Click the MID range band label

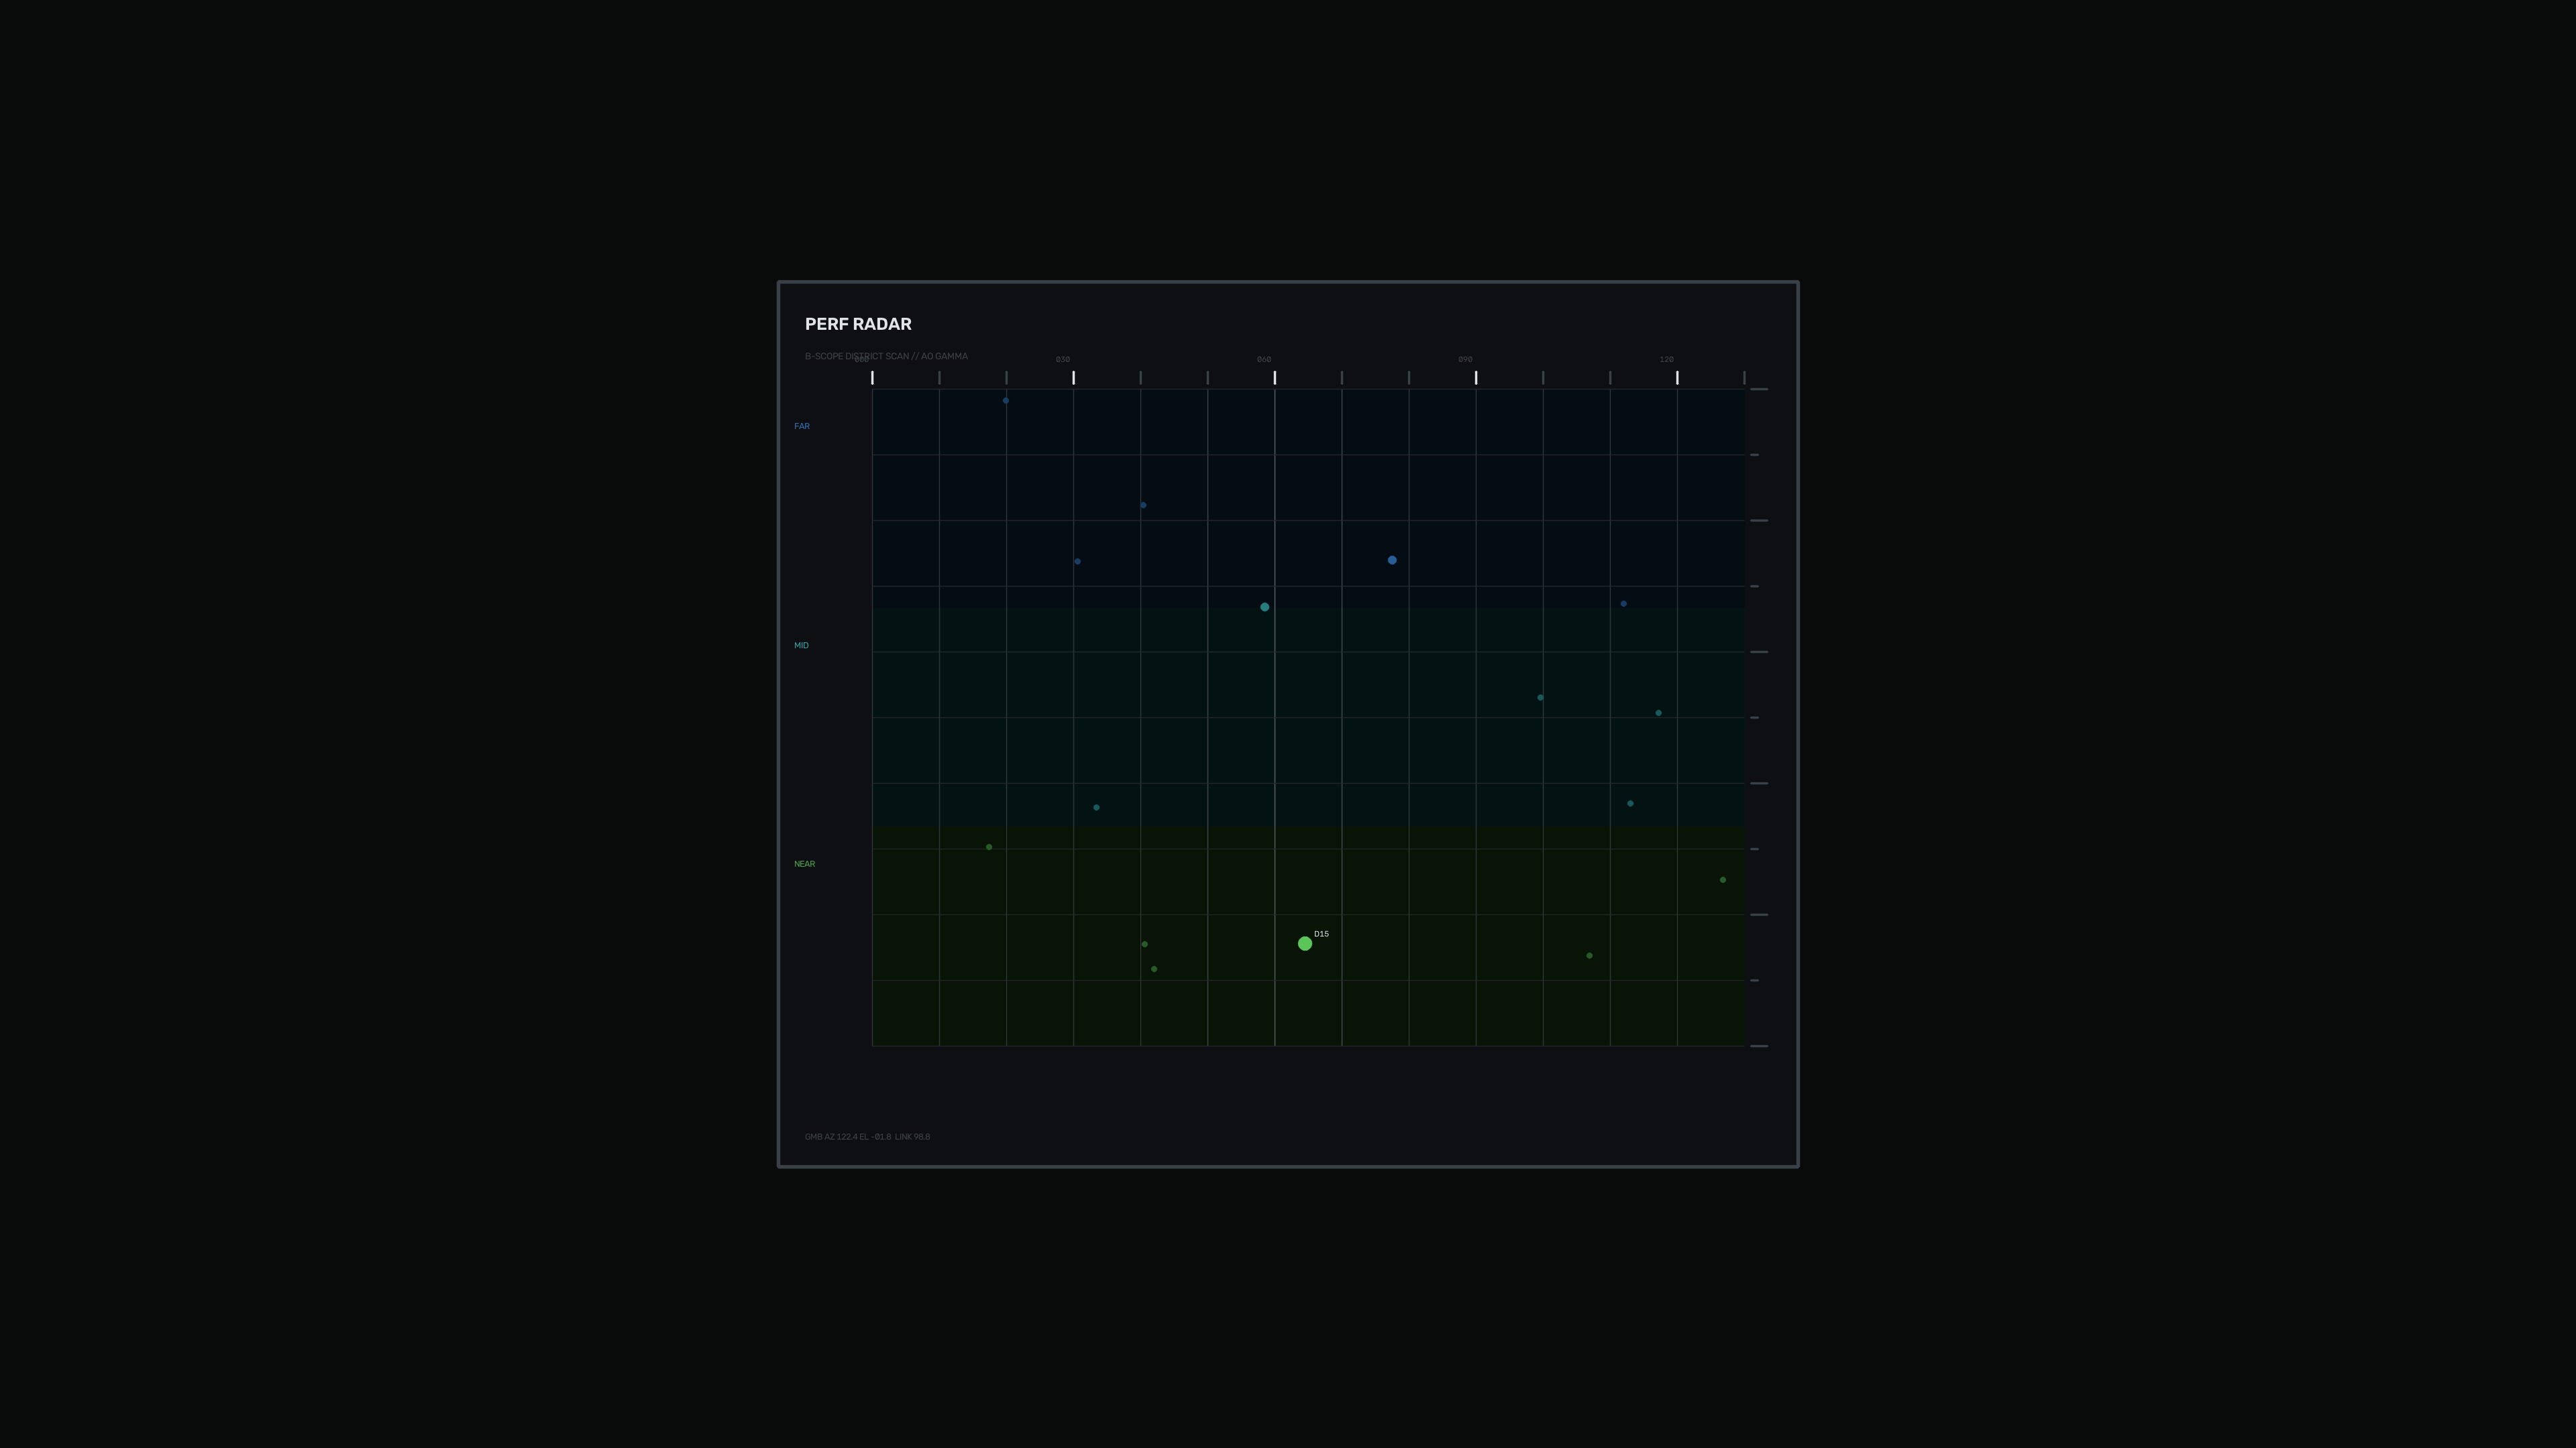[801, 646]
